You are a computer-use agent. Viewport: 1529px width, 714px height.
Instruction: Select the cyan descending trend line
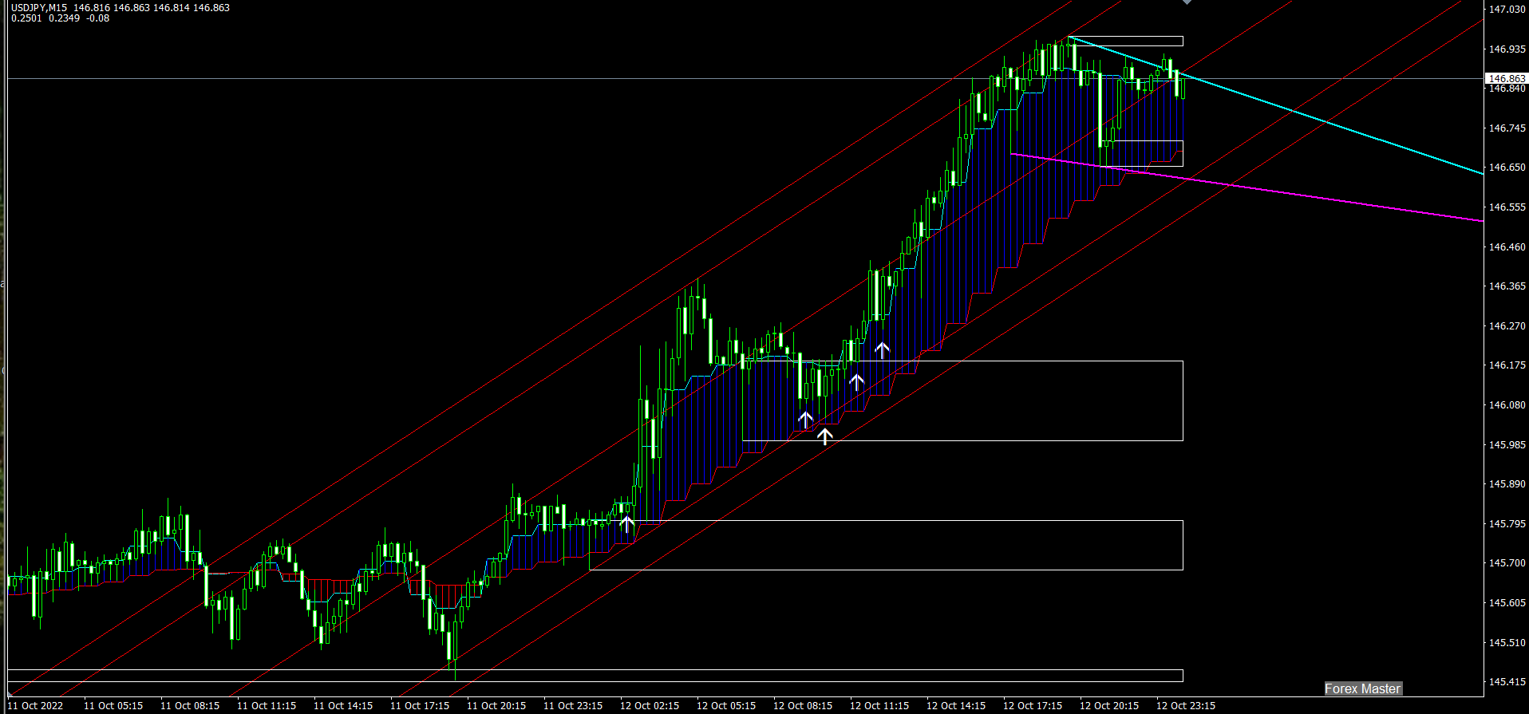point(1275,105)
